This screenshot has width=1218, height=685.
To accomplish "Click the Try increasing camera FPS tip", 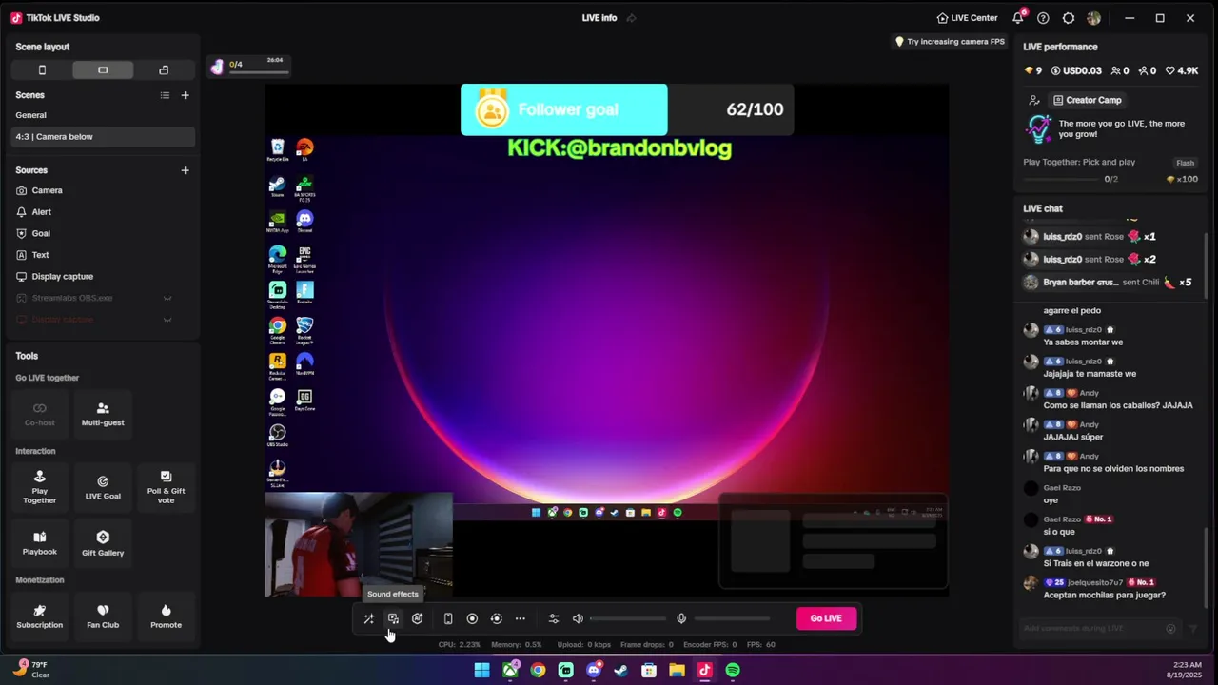I will pos(950,42).
